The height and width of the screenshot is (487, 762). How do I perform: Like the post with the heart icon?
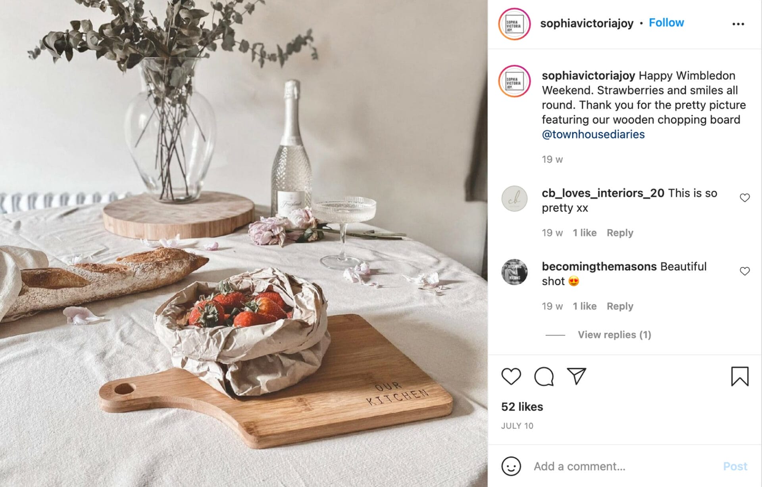tap(511, 376)
